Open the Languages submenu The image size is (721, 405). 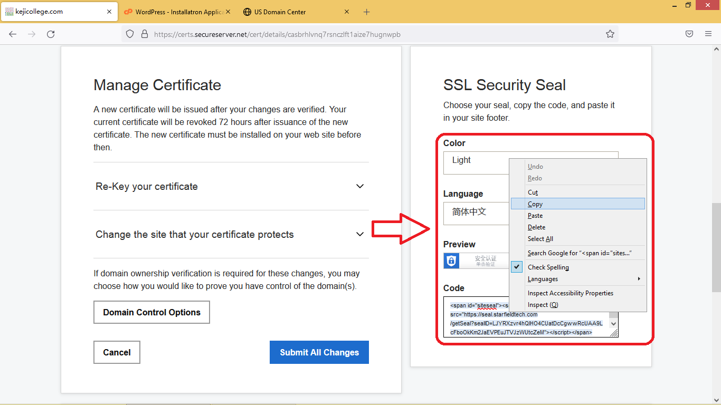578,279
